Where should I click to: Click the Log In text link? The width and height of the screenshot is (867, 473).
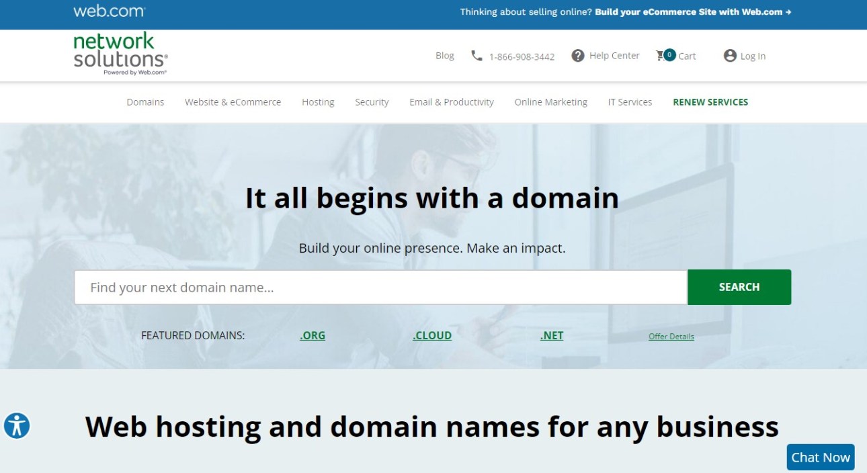[753, 56]
